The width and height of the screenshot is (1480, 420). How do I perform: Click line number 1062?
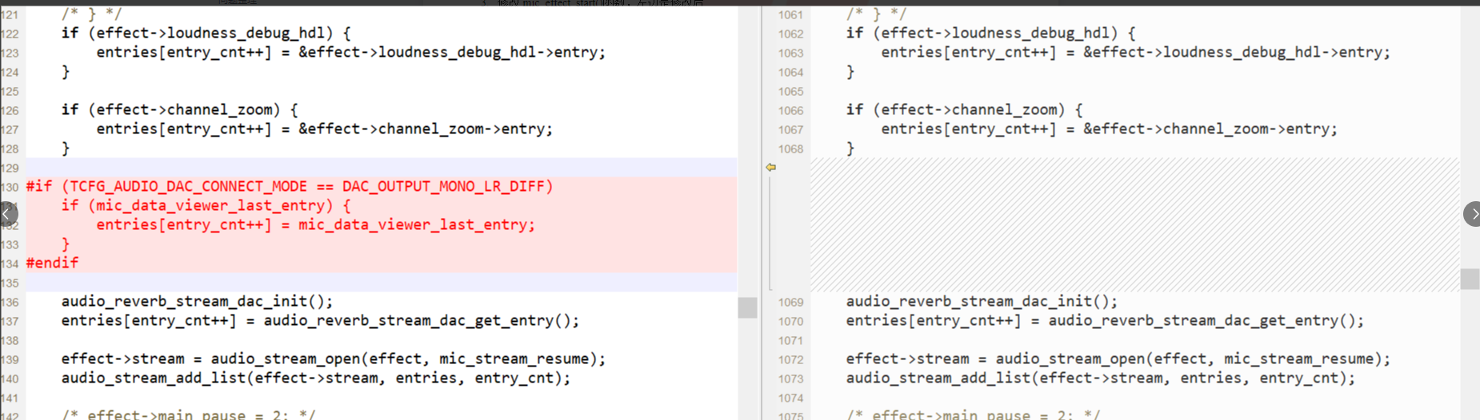pos(790,34)
